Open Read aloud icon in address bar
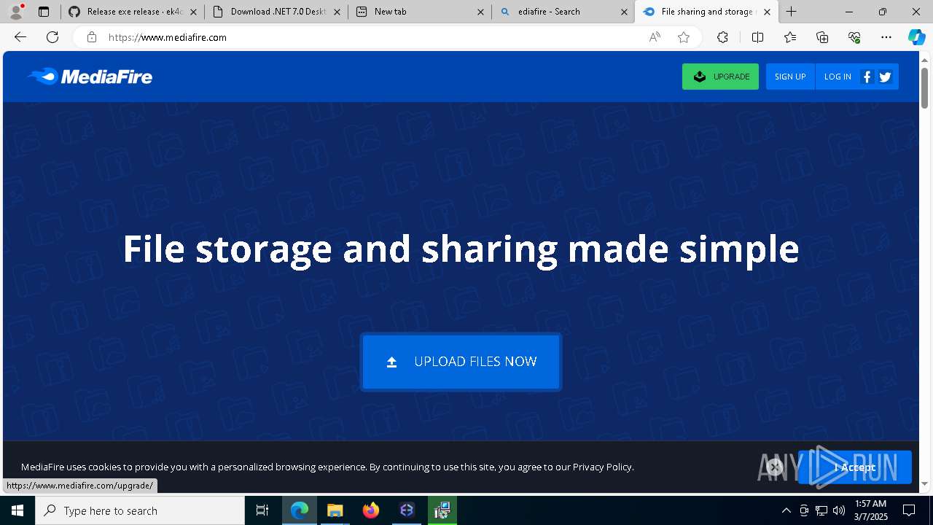The height and width of the screenshot is (525, 933). coord(655,37)
